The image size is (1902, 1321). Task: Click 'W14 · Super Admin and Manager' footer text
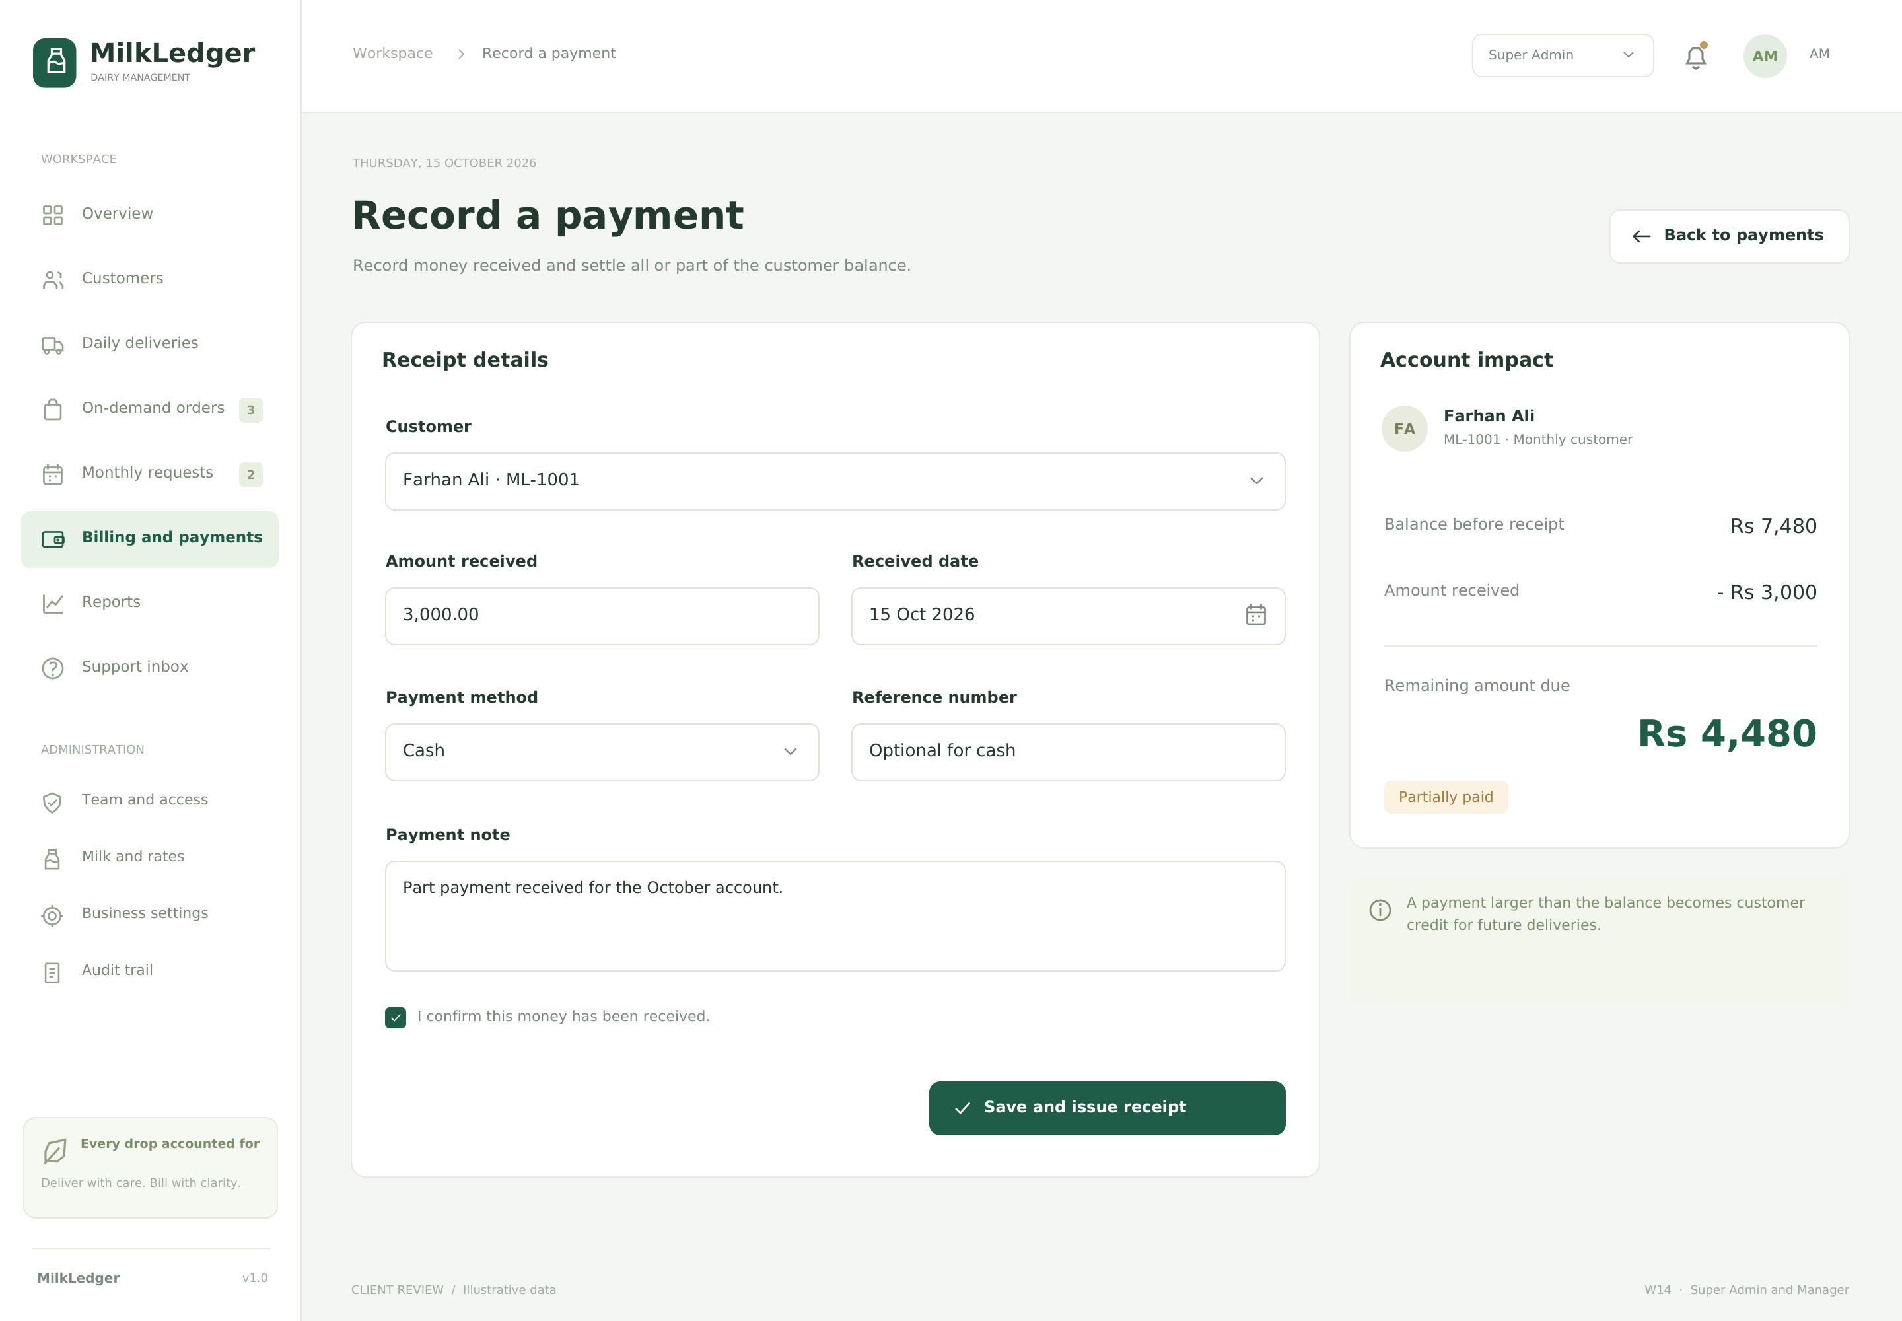(1746, 1289)
